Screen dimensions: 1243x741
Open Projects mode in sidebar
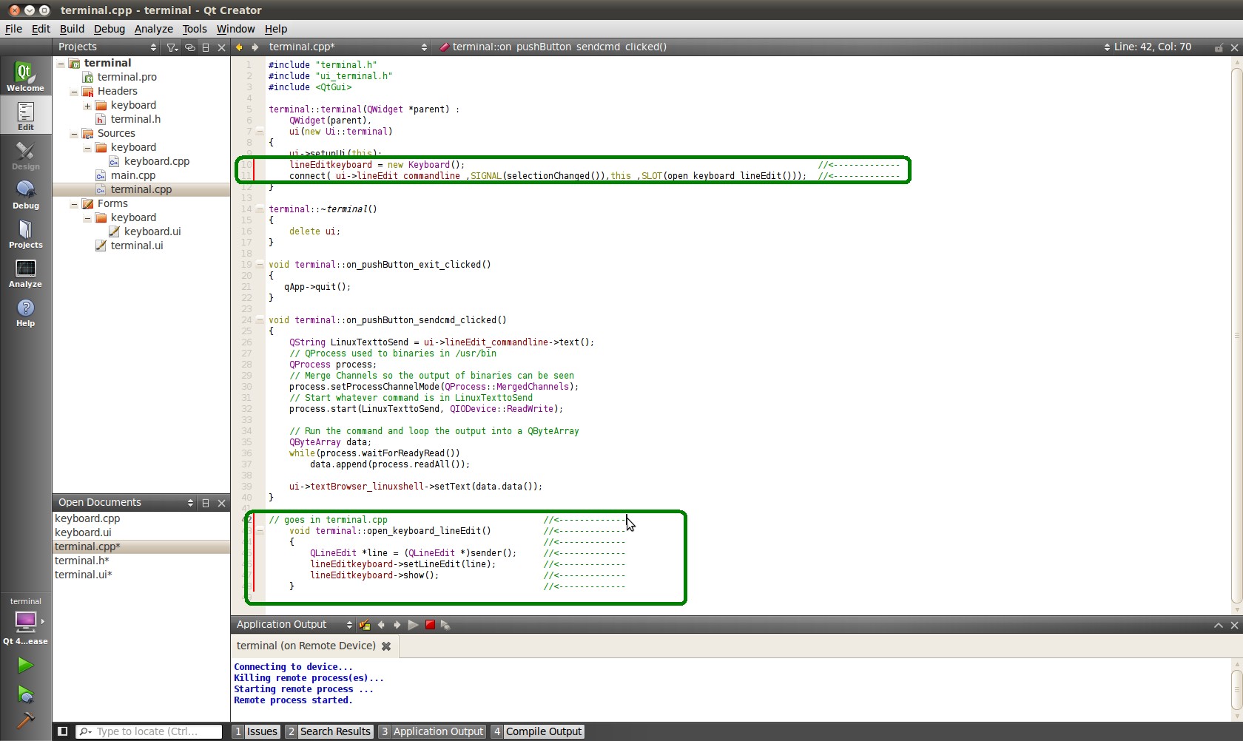[x=25, y=234]
